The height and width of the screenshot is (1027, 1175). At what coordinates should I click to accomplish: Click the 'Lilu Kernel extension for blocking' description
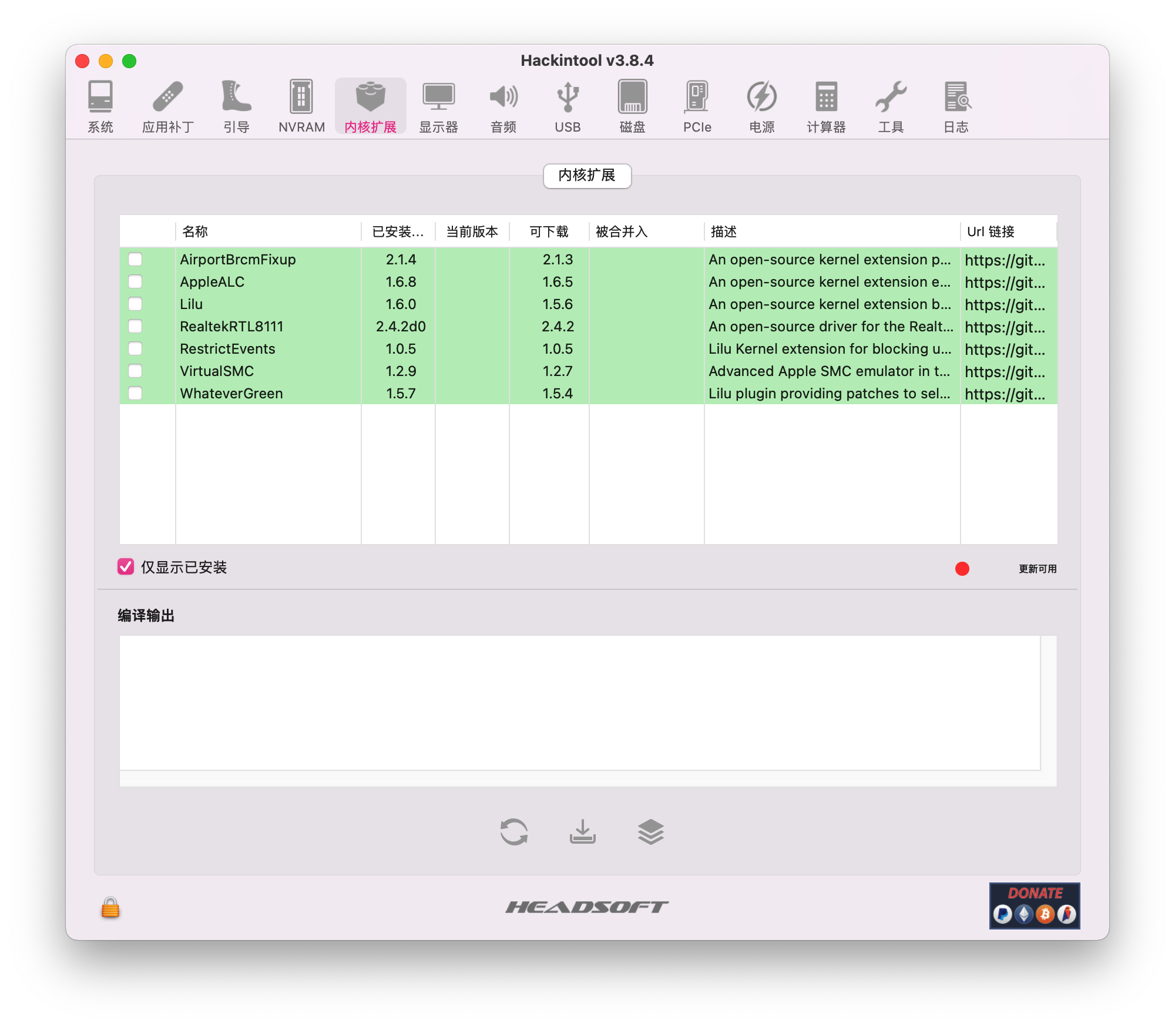[829, 349]
